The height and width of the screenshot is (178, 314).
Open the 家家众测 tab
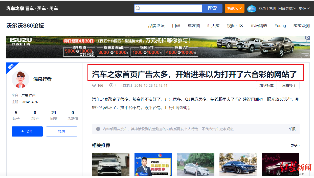point(301,26)
